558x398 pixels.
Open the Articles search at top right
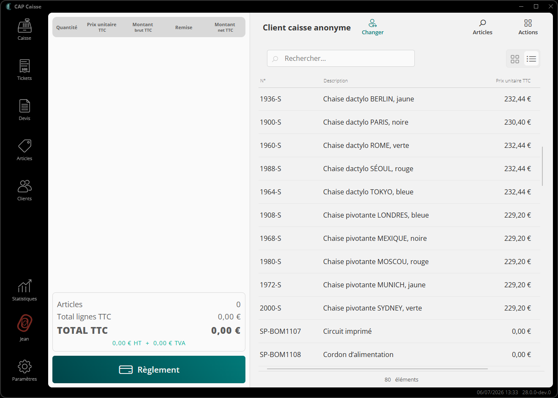pyautogui.click(x=482, y=27)
